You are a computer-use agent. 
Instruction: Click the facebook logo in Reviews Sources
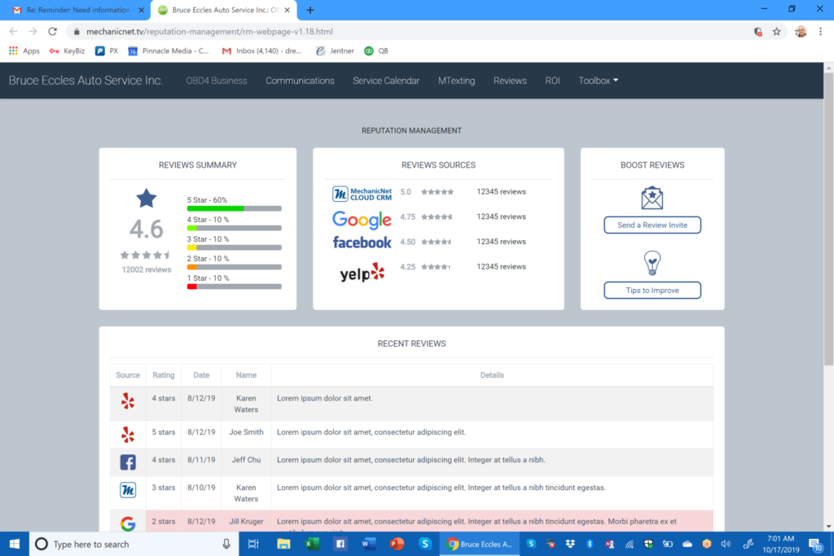(x=362, y=243)
